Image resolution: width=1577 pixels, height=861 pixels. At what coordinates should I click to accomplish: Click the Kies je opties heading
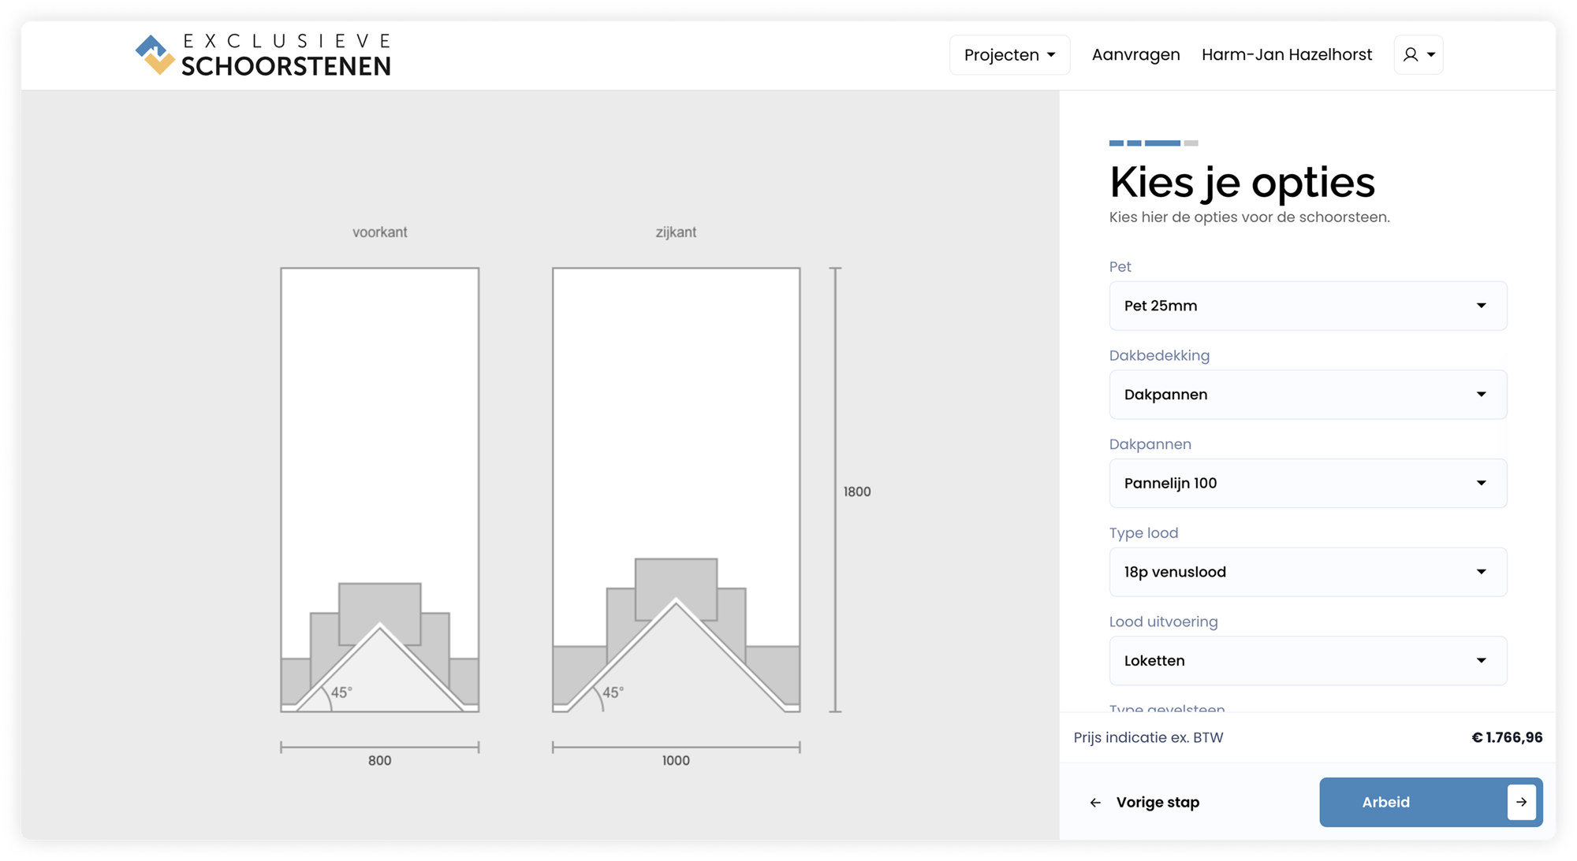pyautogui.click(x=1242, y=182)
